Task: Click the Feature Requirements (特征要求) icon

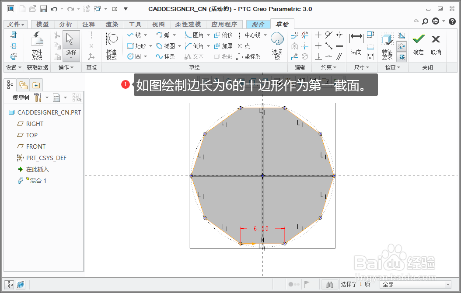Action: (x=387, y=45)
